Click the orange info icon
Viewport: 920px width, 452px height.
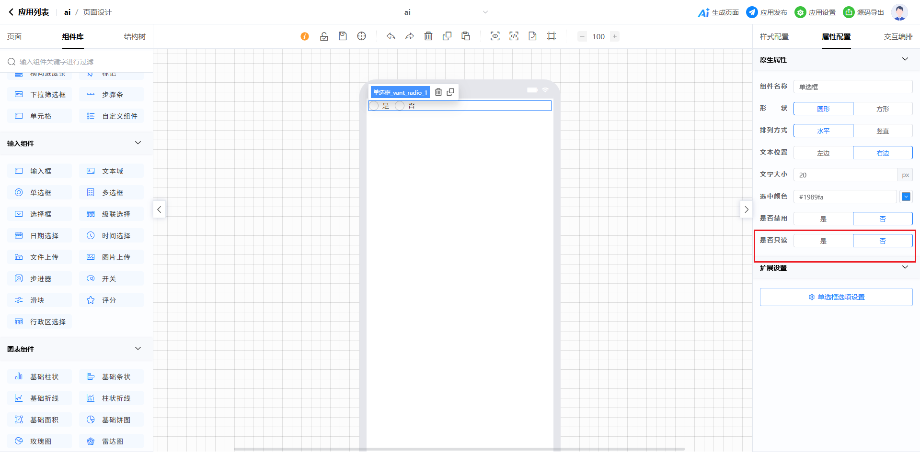305,36
